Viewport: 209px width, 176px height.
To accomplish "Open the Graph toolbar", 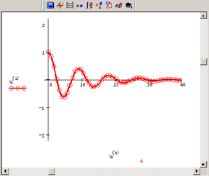I will coord(60,5).
